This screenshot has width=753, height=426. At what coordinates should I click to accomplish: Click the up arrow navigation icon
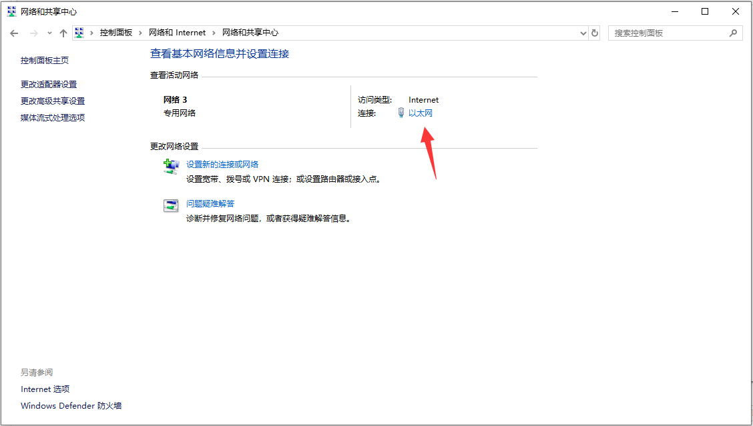pos(63,32)
